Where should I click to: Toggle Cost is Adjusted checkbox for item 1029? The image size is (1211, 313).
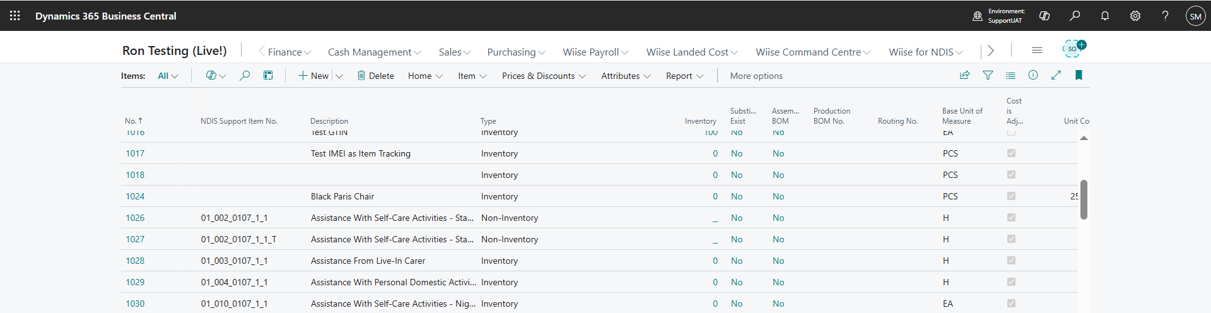1011,281
